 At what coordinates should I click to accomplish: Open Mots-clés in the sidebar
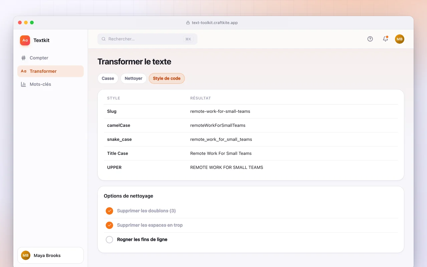[x=50, y=84]
